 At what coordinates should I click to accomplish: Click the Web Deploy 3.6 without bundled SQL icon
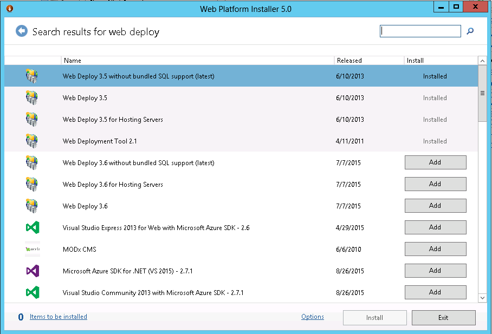(31, 162)
